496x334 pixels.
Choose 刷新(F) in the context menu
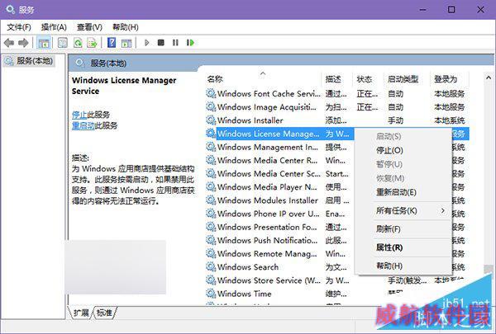click(x=403, y=229)
